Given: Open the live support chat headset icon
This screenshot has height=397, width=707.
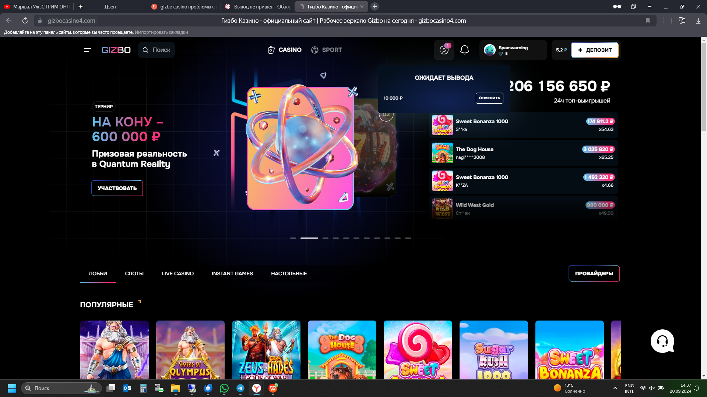Looking at the screenshot, I should pos(662,341).
